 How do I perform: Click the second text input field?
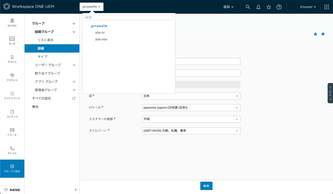[208, 73]
